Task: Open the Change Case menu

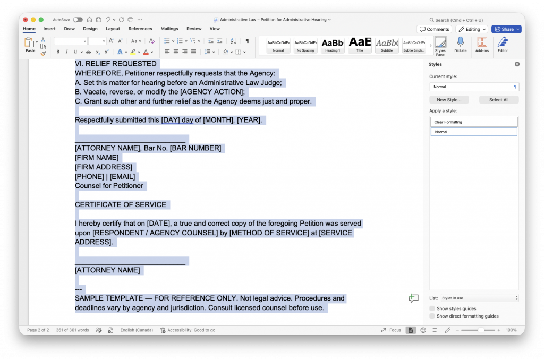Action: tap(136, 41)
